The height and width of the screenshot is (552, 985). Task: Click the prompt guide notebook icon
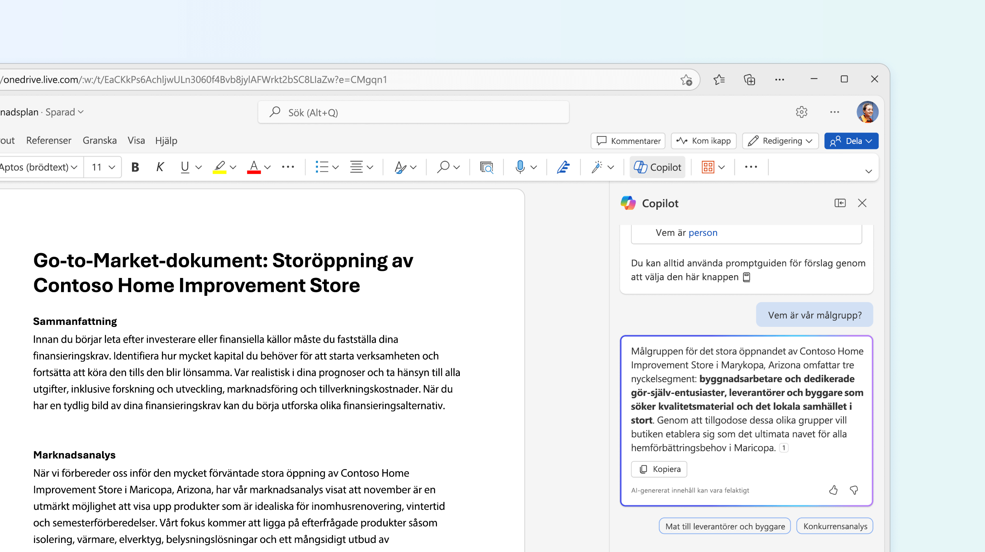tap(747, 277)
